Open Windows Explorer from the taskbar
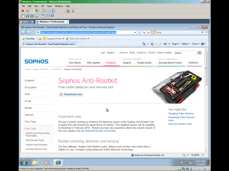This screenshot has width=229, height=171. [x=35, y=163]
